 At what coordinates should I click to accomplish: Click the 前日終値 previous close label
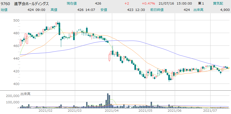(x=156, y=10)
